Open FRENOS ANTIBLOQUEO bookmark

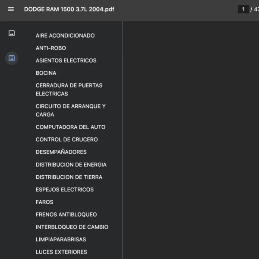coord(66,215)
